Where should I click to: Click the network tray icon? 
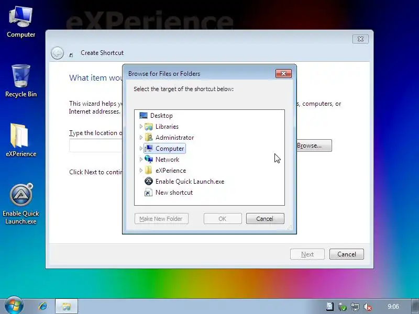pos(355,307)
